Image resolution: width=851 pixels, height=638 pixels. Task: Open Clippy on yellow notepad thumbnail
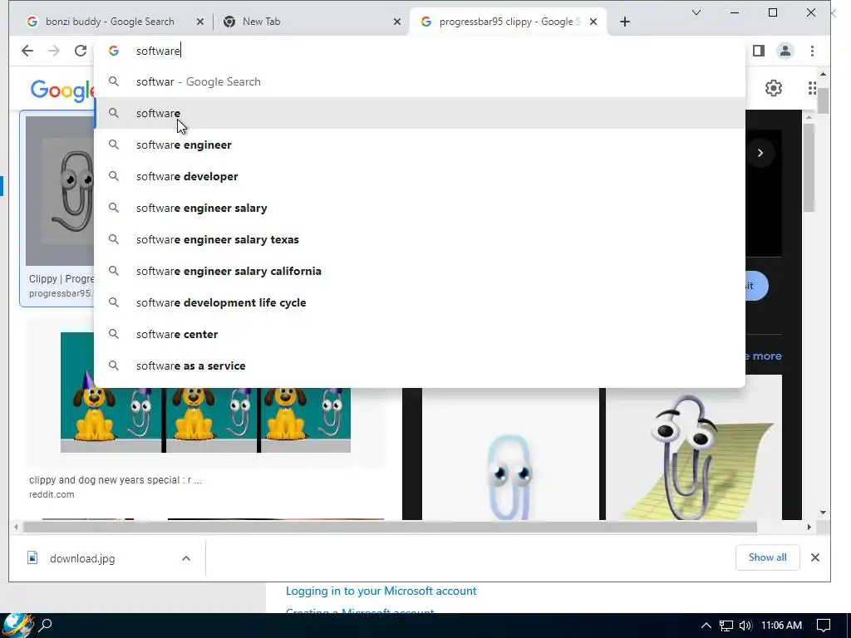694,447
